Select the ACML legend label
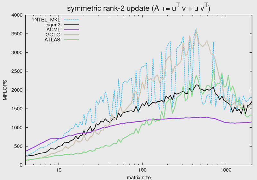The height and width of the screenshot is (180, 257). (54, 30)
